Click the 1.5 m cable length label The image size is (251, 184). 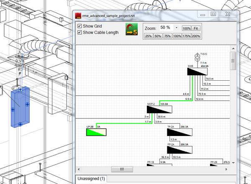pyautogui.click(x=174, y=139)
